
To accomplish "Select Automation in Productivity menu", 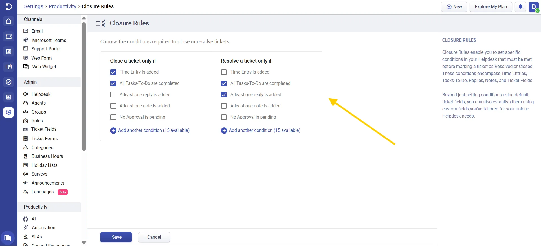I will 43,228.
